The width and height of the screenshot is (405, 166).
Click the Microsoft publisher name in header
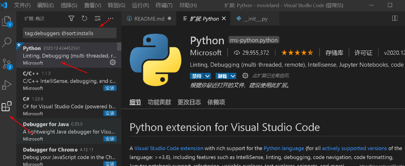pos(206,53)
